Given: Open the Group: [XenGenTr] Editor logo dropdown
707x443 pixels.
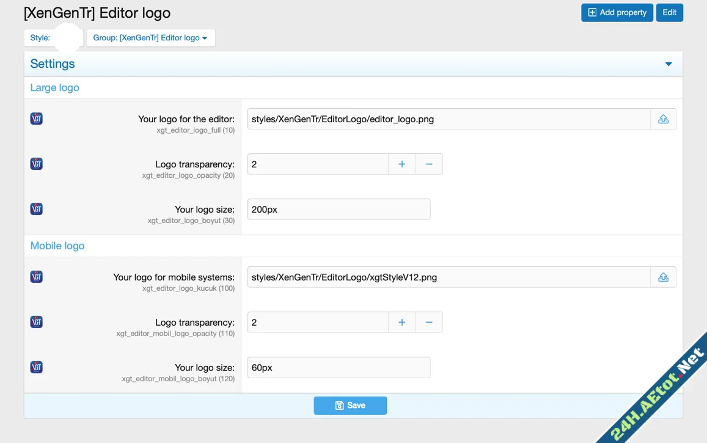Looking at the screenshot, I should pyautogui.click(x=150, y=38).
